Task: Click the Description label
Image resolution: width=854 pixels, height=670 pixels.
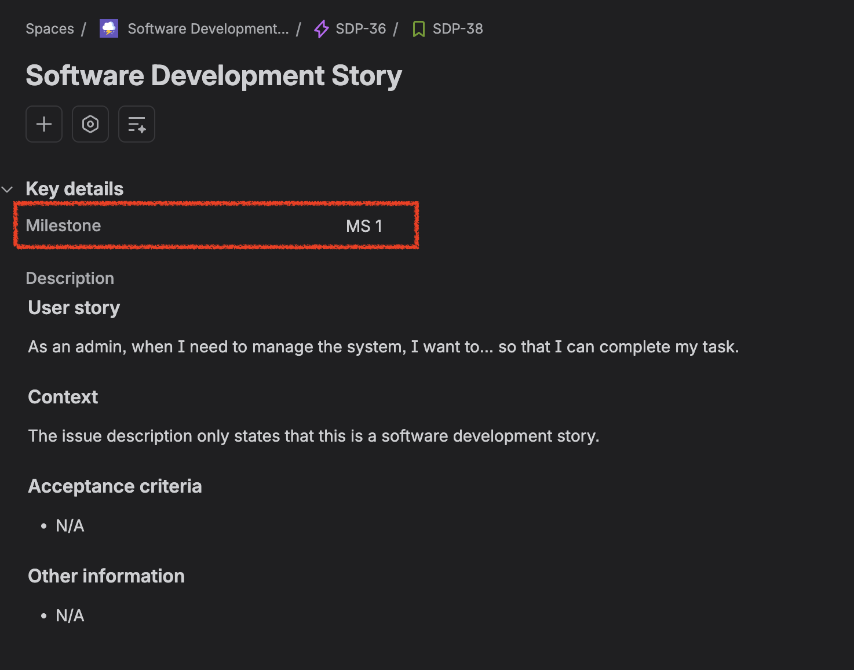Action: pyautogui.click(x=70, y=278)
